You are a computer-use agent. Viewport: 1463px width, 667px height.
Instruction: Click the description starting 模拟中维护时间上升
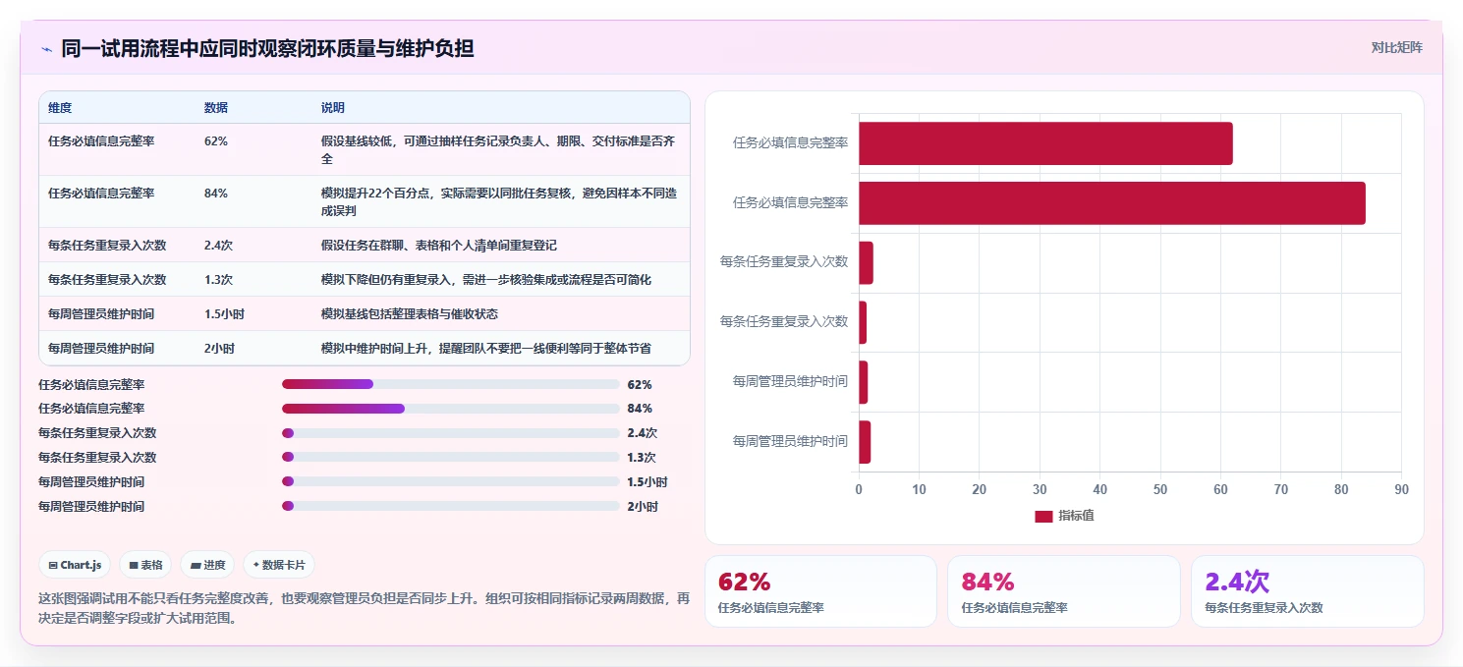[486, 348]
